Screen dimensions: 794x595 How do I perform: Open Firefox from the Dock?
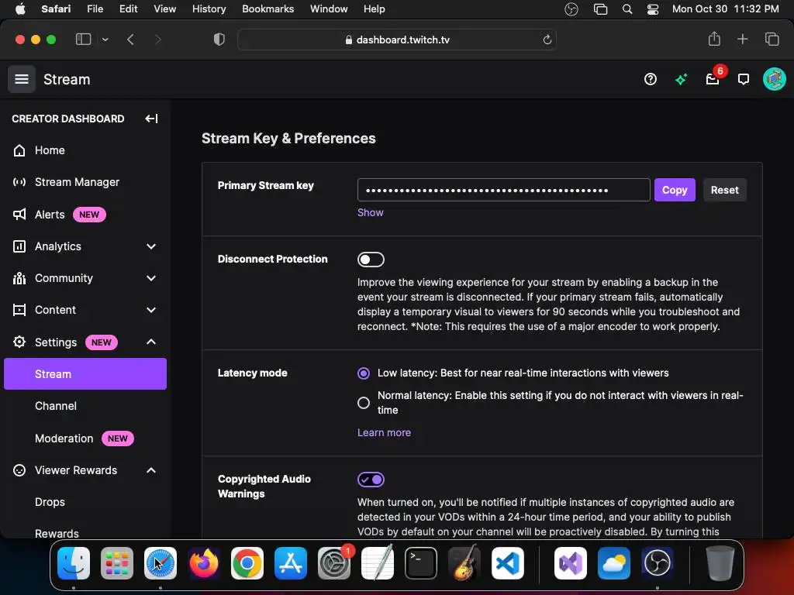pyautogui.click(x=204, y=563)
